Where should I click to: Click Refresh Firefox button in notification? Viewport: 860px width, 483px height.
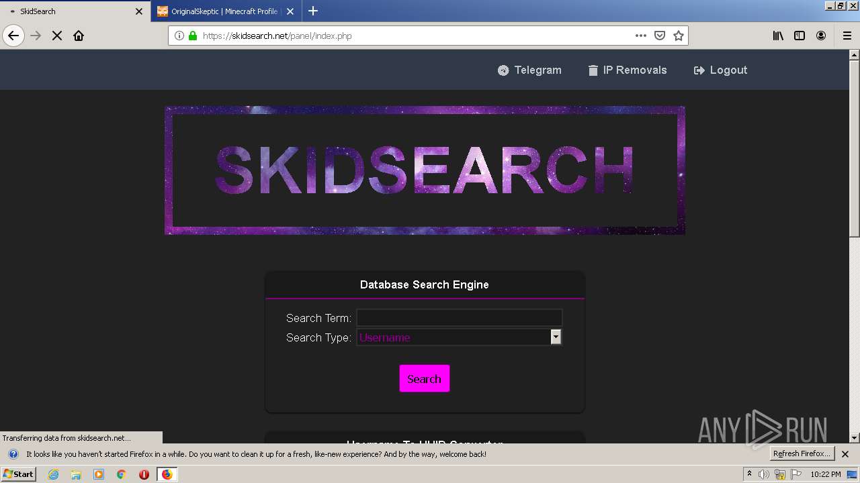click(x=802, y=454)
